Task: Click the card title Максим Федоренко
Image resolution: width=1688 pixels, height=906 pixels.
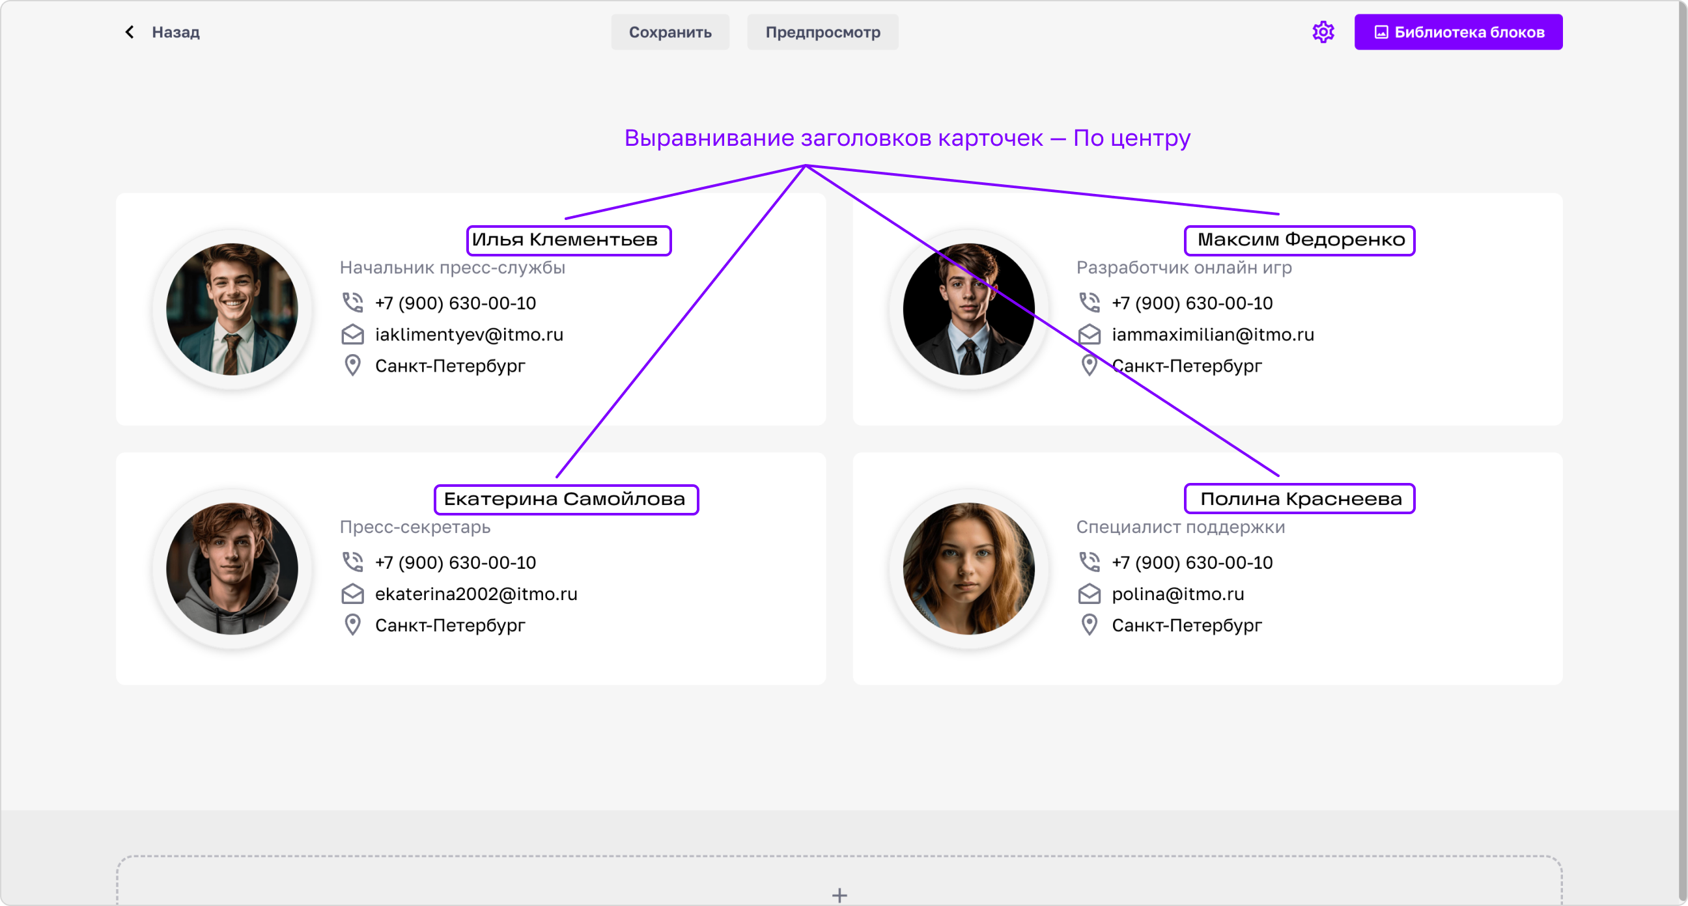Action: 1301,240
